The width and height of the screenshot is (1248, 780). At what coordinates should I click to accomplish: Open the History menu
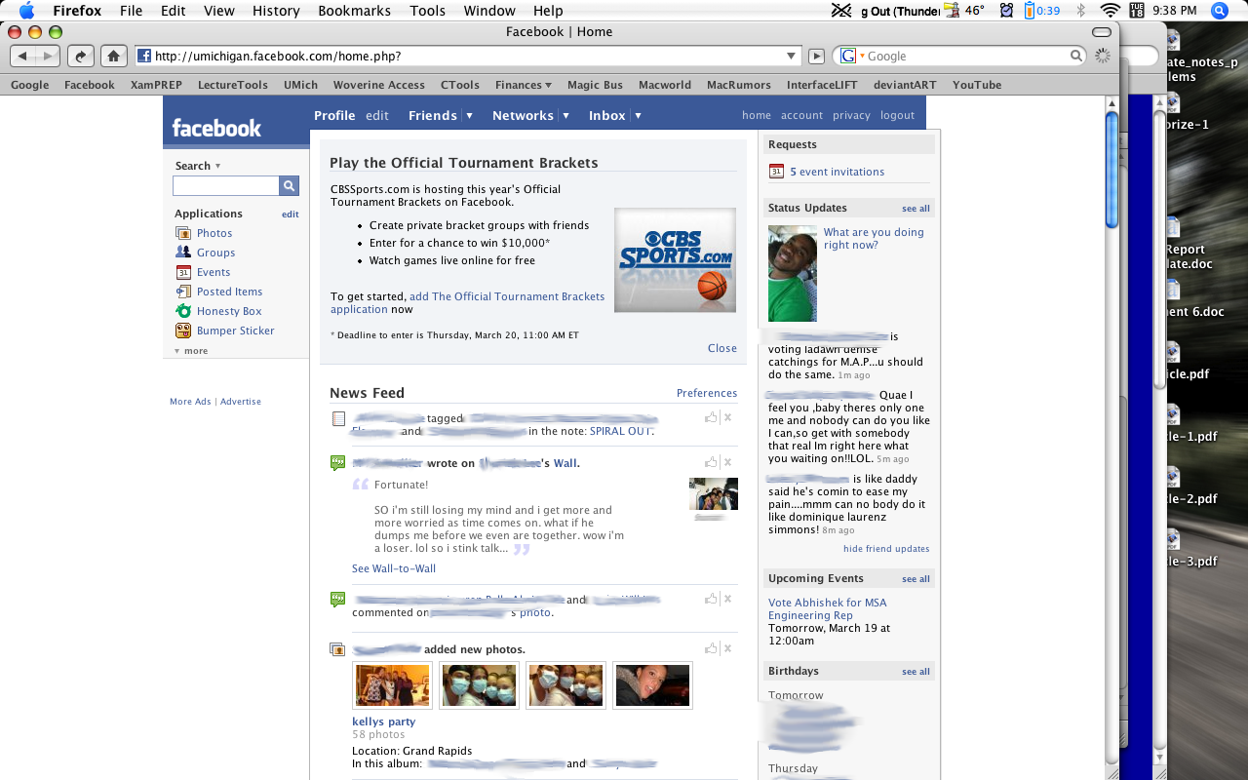(276, 11)
